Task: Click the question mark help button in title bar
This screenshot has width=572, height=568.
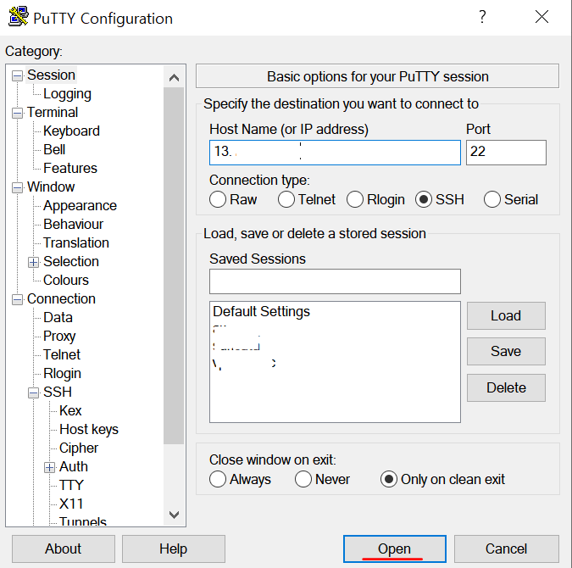Action: point(482,17)
